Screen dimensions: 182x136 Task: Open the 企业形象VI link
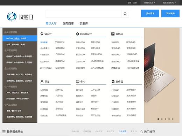tap(45, 48)
